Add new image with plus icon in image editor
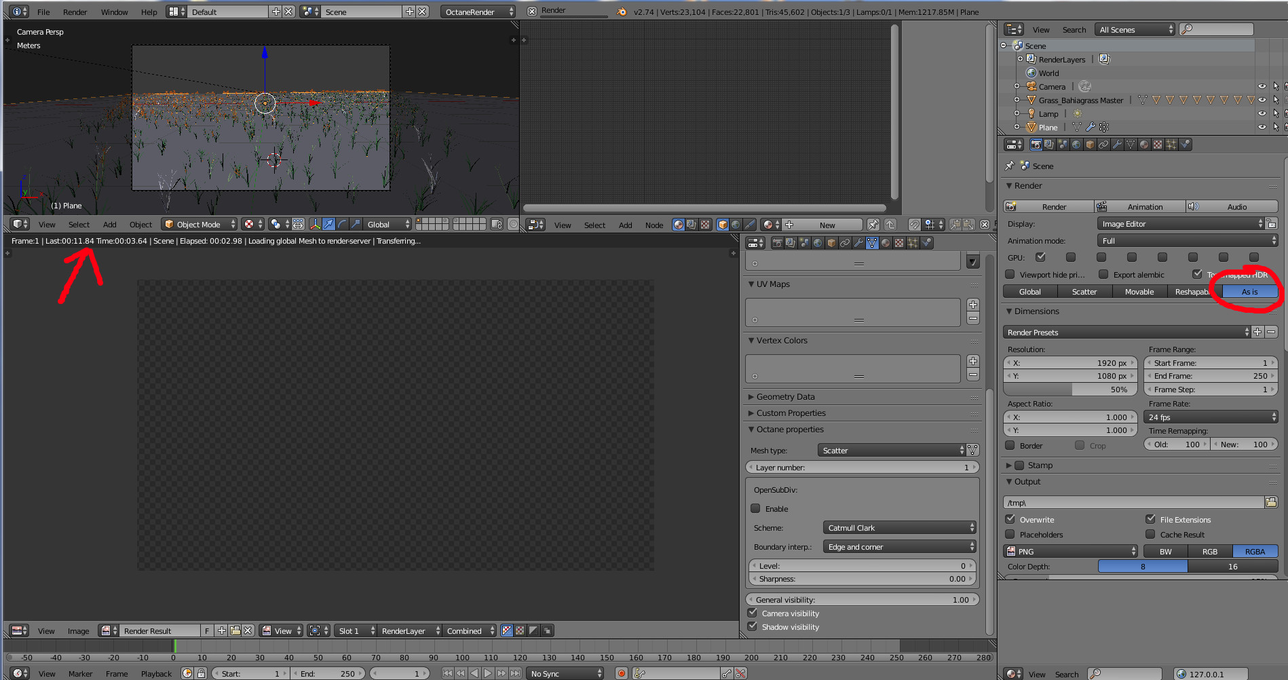 point(221,630)
